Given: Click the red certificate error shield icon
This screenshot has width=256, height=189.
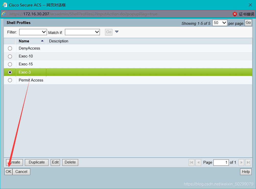Looking at the screenshot, I should coord(235,14).
